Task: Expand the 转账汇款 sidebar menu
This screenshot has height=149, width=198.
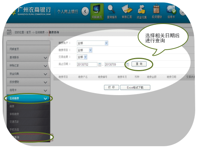Action: pos(29,66)
